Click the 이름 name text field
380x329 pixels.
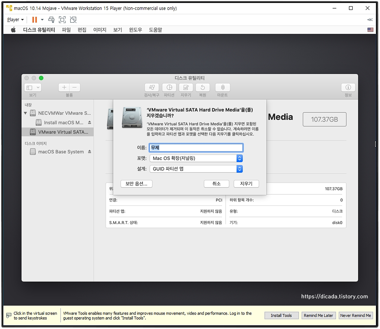196,148
